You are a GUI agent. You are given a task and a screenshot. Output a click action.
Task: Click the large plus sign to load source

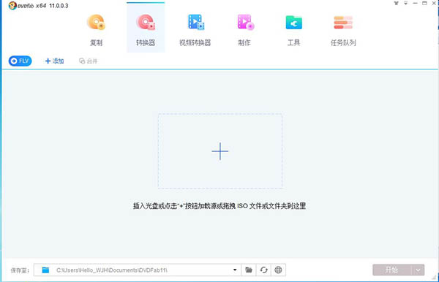tap(220, 151)
